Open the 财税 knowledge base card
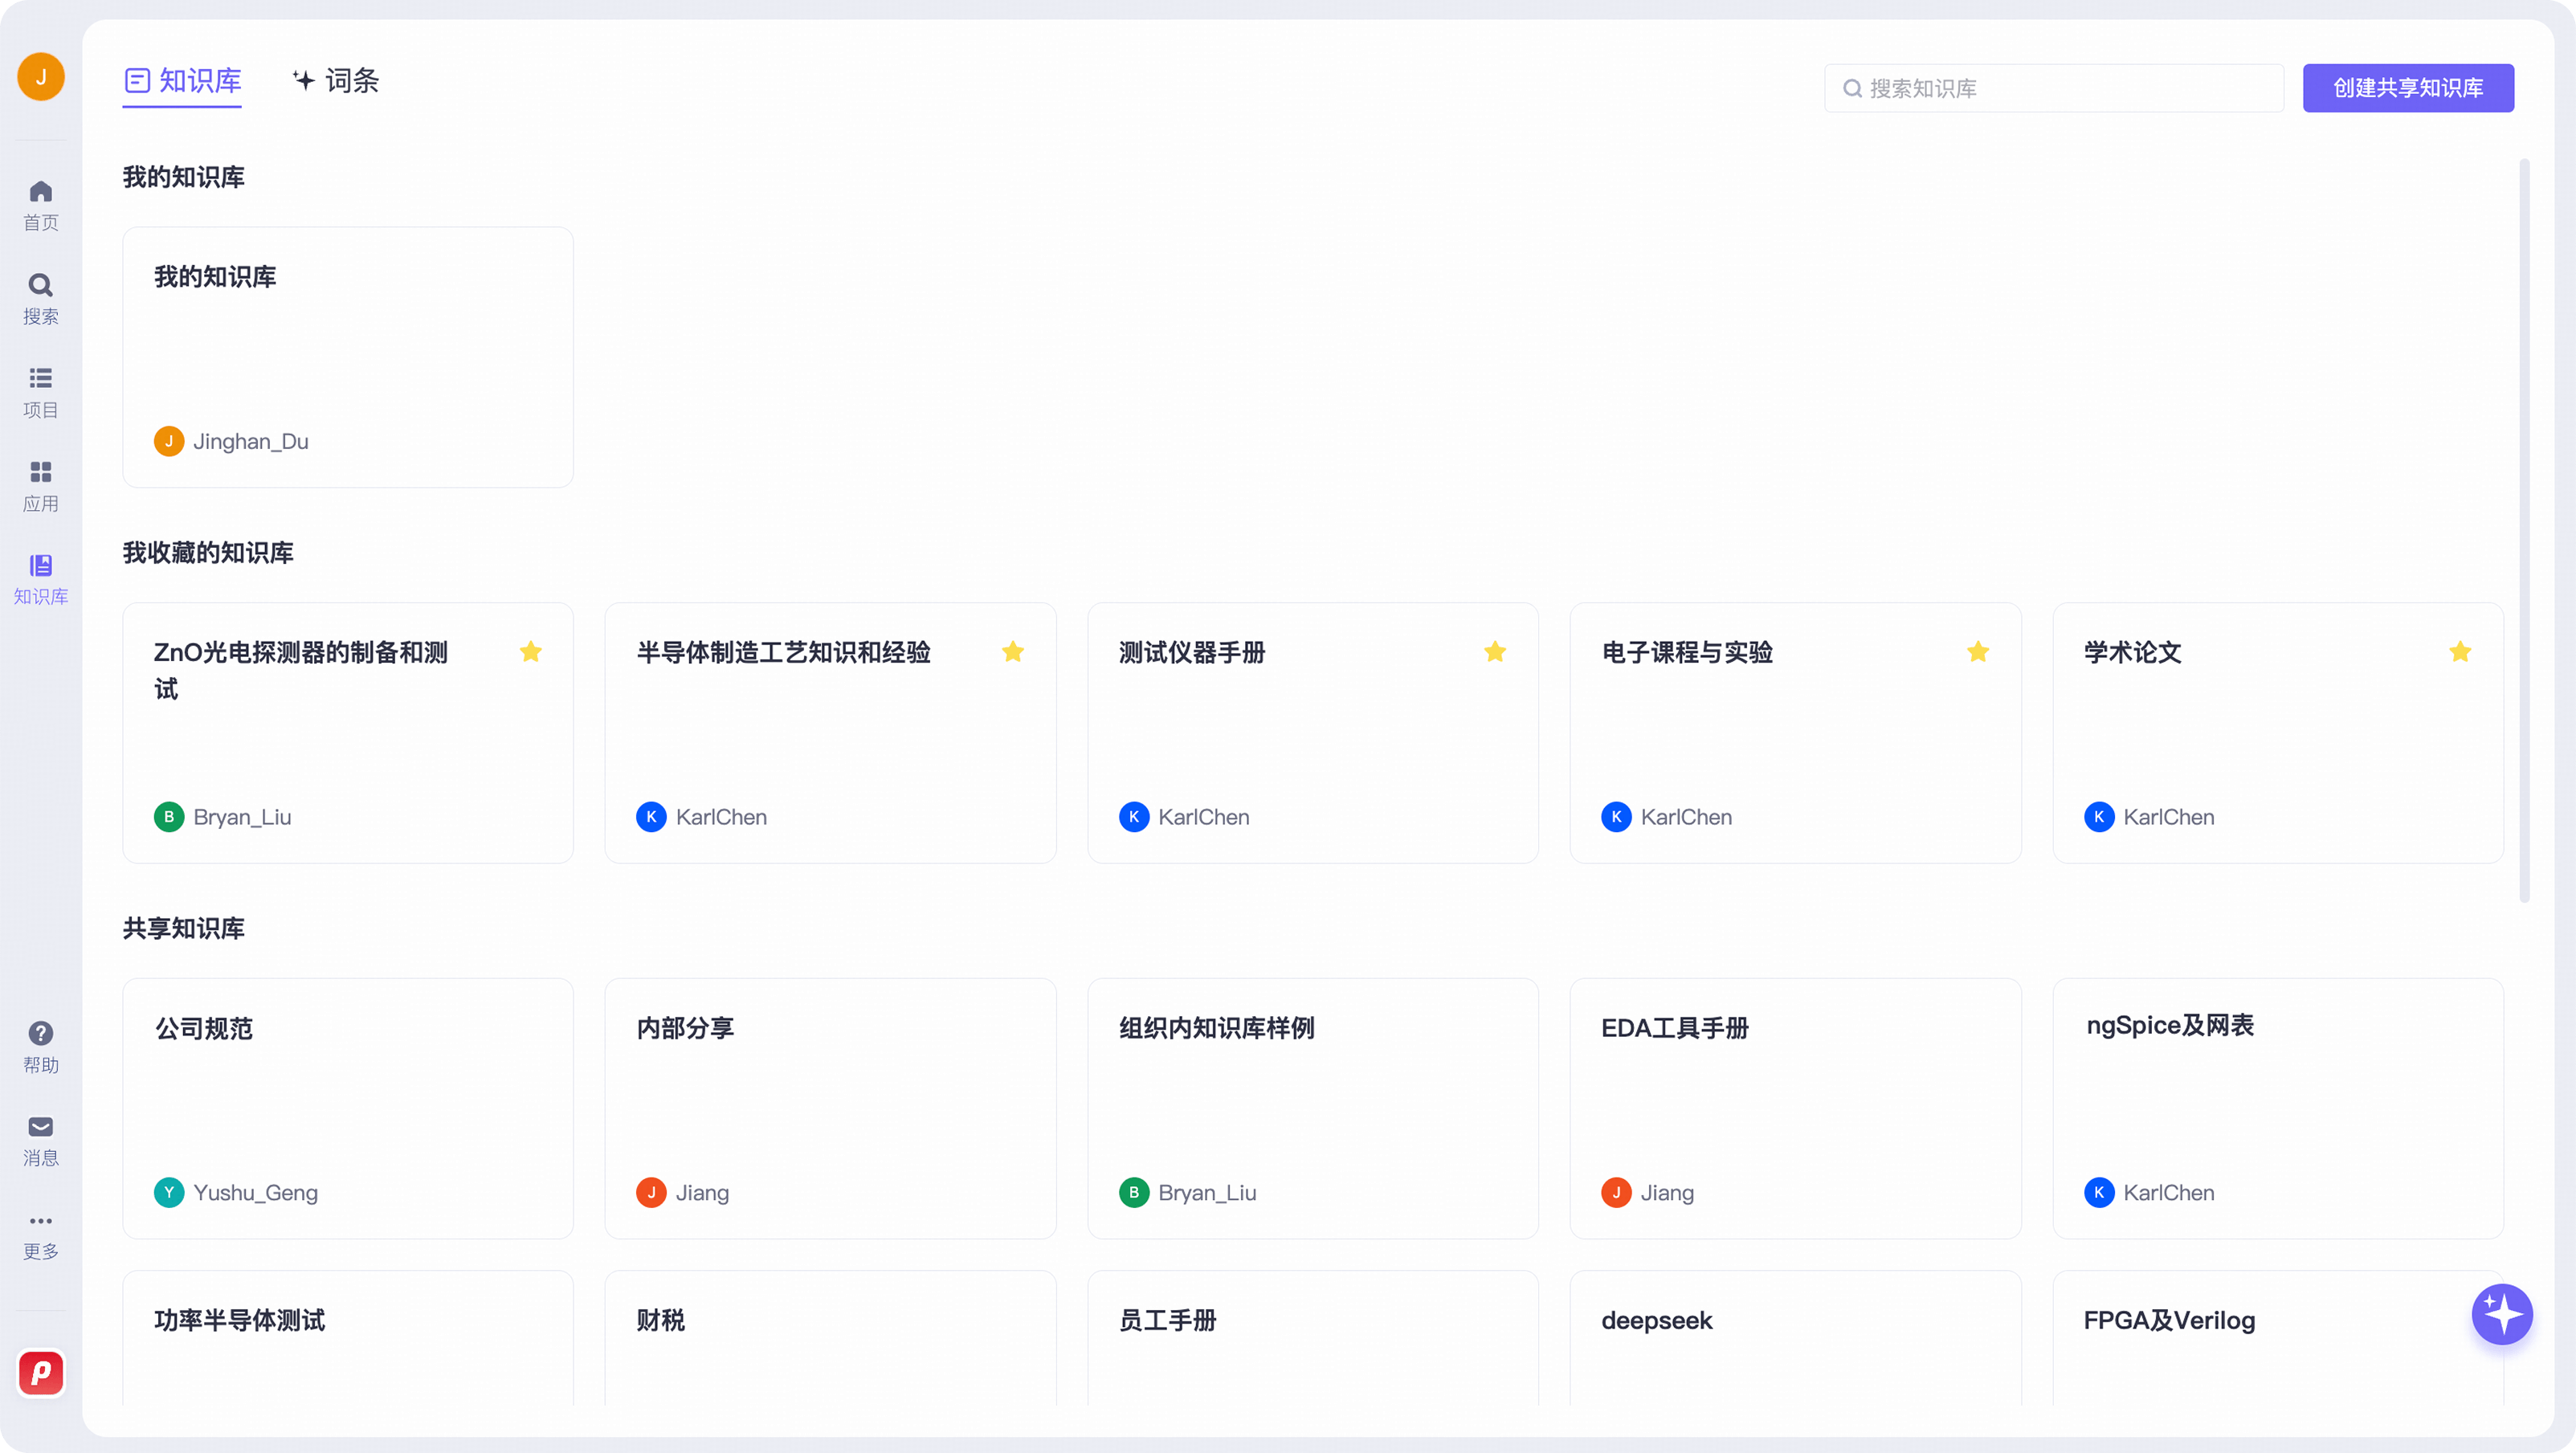2576x1453 pixels. (x=830, y=1338)
